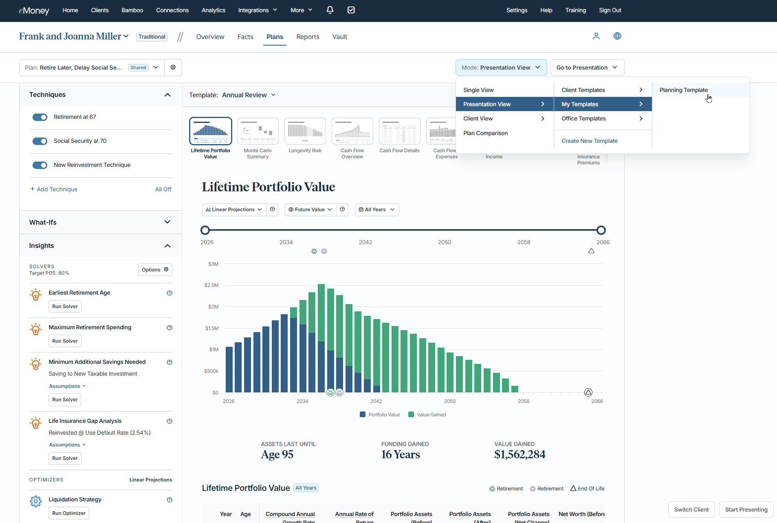Click the End Of Life triangle marker on chart
This screenshot has height=523, width=777.
588,392
